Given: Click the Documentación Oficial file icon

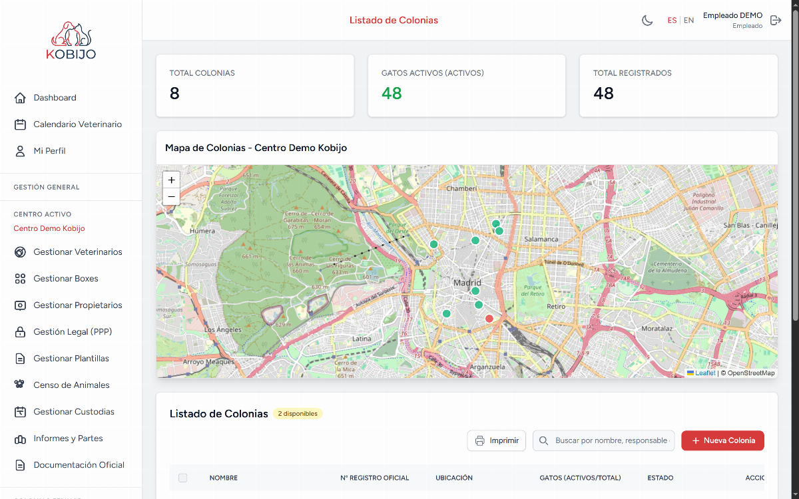Looking at the screenshot, I should coord(20,465).
